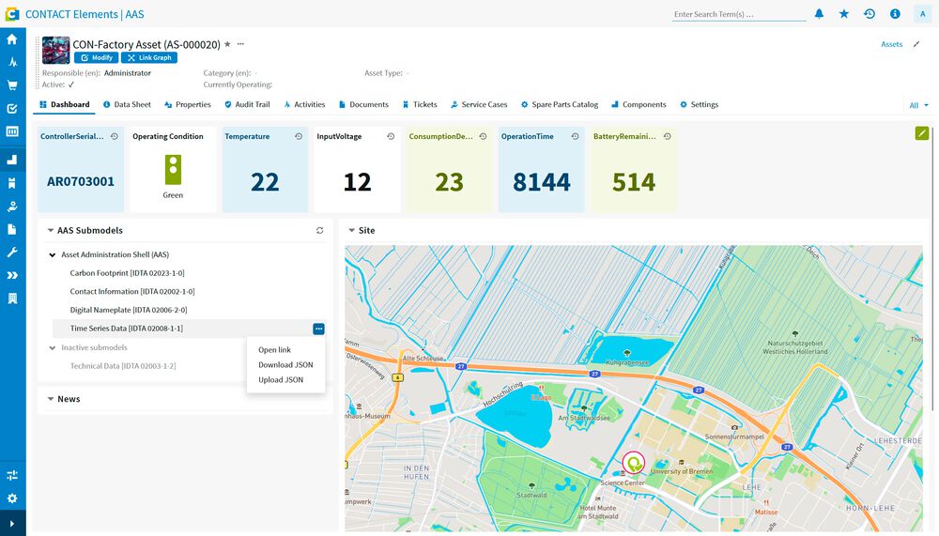Open the gear settings sidebar icon
Viewport: 939px width, 536px height.
12,498
